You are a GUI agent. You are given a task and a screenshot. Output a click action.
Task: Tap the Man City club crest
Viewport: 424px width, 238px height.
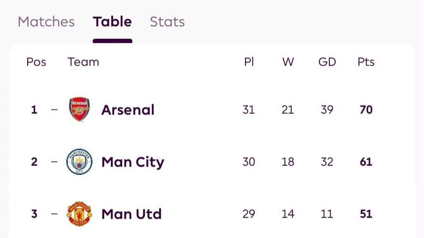pos(79,162)
